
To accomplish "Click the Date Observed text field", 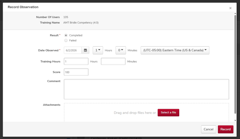I will (x=73, y=50).
